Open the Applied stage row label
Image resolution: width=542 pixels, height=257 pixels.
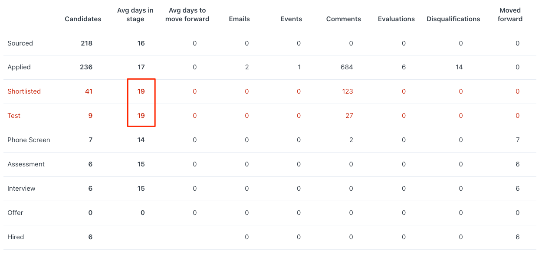click(x=19, y=67)
